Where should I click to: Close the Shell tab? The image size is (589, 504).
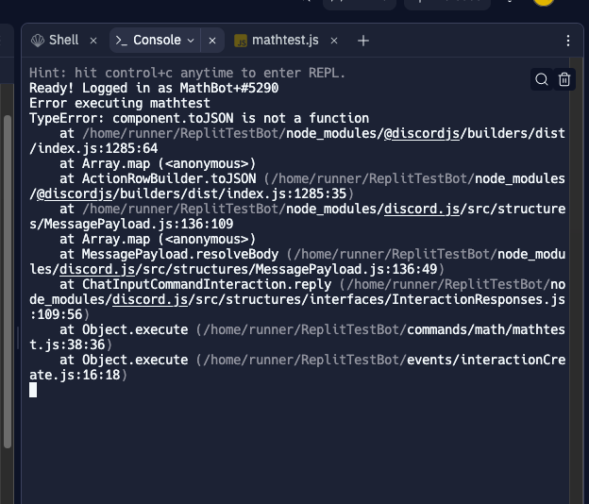93,41
